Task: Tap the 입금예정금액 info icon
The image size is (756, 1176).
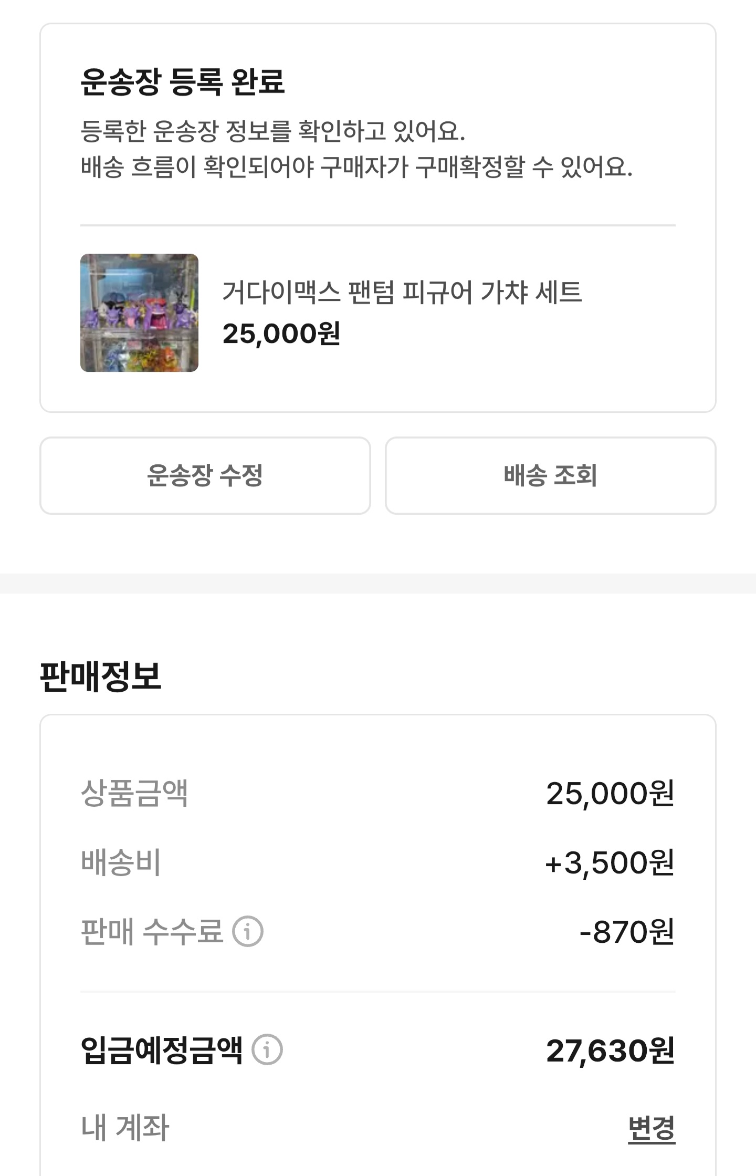Action: [267, 1050]
